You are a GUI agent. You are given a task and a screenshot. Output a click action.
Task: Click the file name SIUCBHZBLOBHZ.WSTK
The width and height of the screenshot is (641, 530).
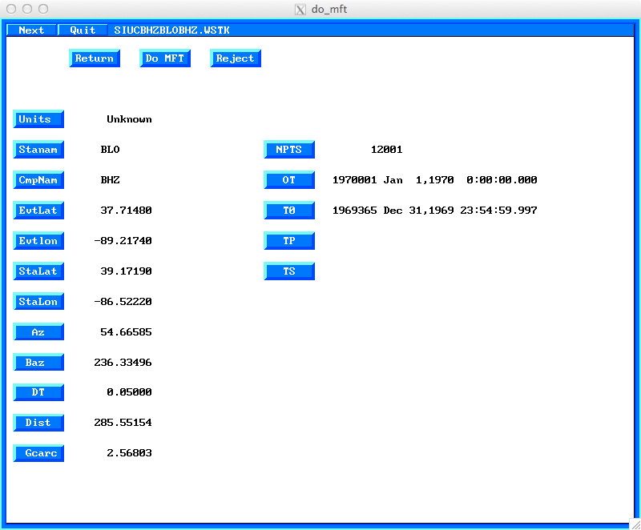pos(171,30)
